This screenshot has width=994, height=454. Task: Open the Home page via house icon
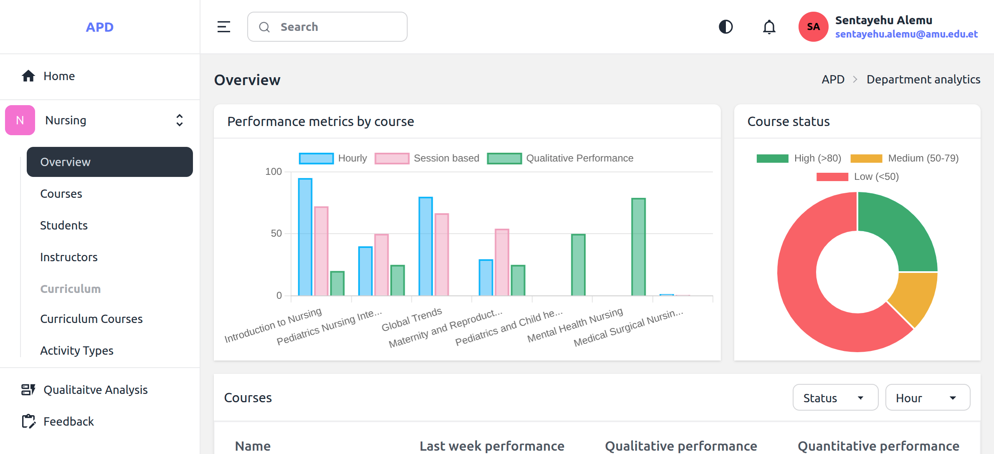tap(28, 76)
